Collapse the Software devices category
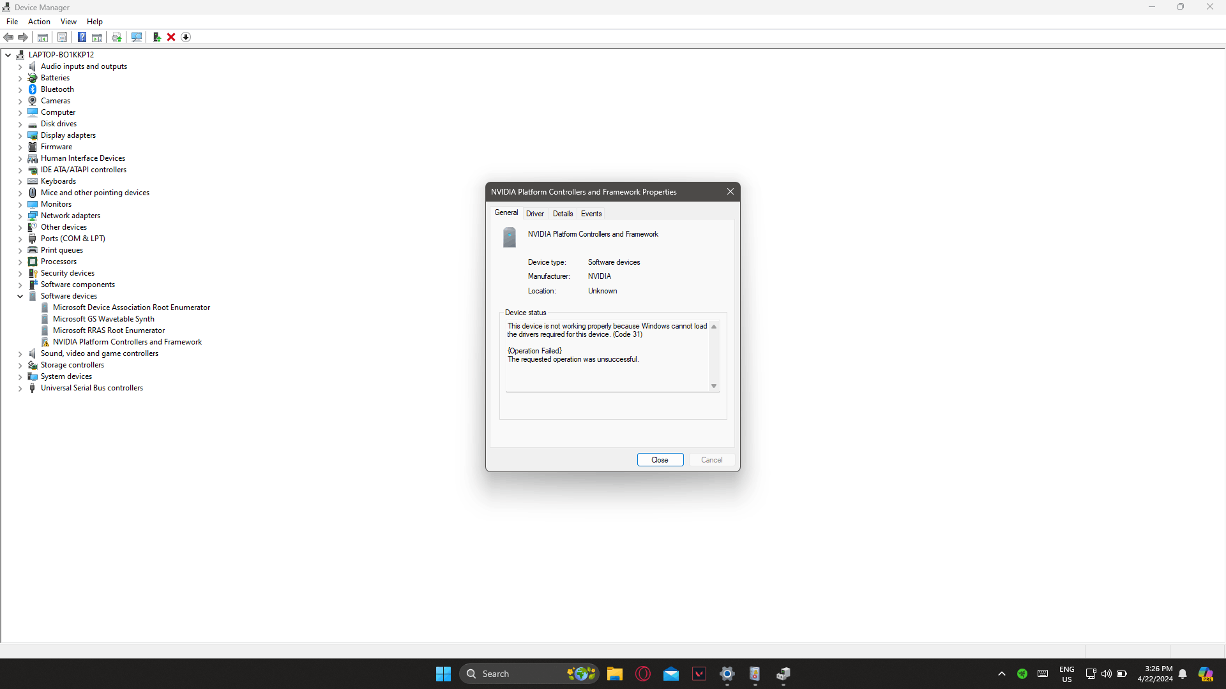 click(20, 296)
